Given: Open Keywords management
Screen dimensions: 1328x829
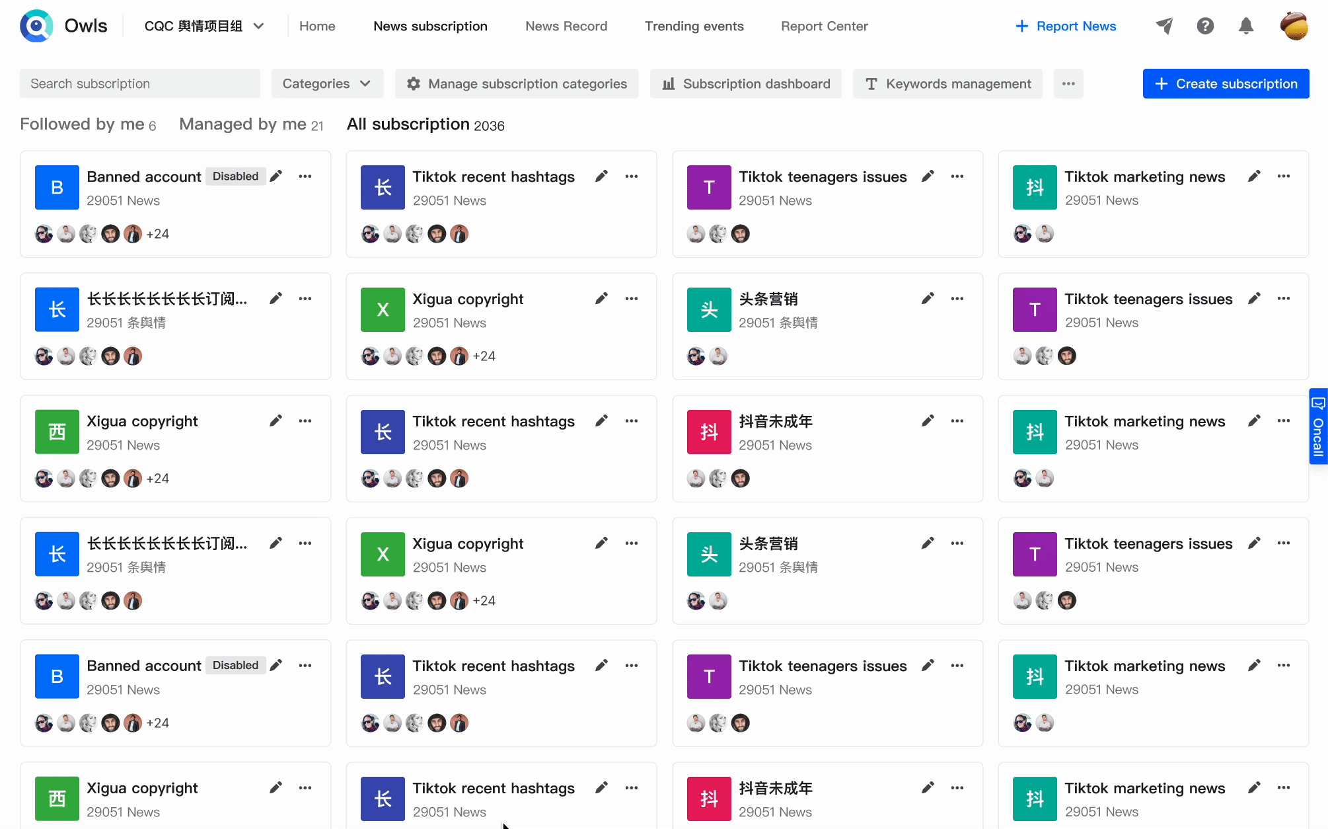Looking at the screenshot, I should point(947,84).
